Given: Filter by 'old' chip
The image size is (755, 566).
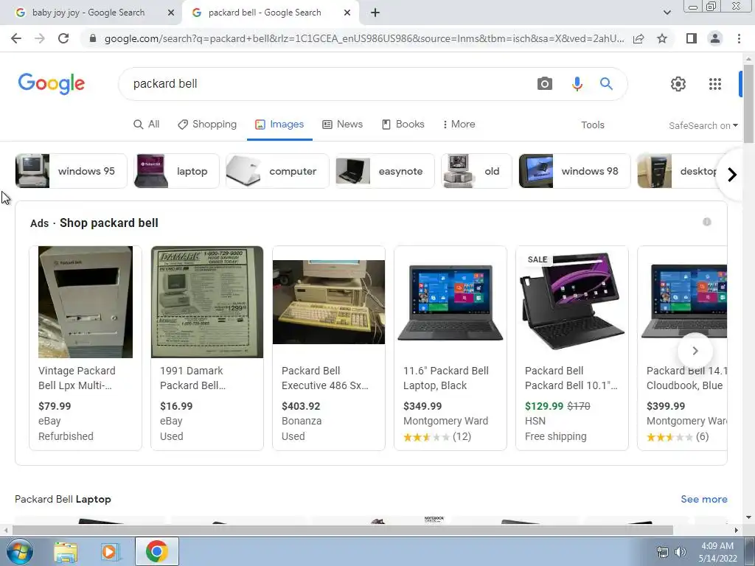Looking at the screenshot, I should click(476, 171).
